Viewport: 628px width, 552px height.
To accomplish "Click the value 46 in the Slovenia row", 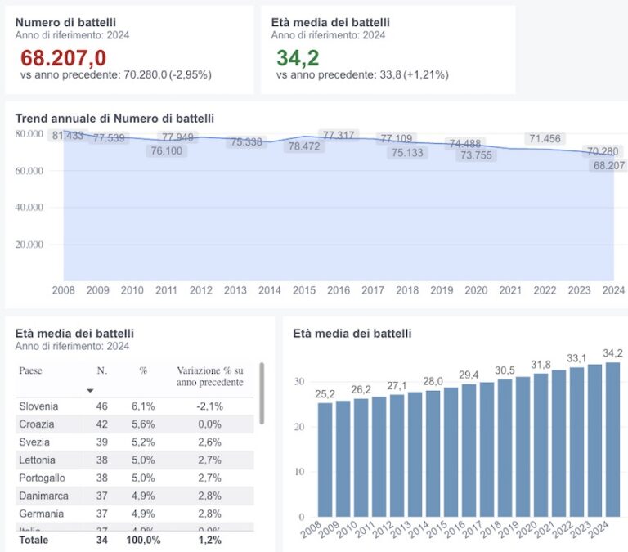I will click(101, 406).
